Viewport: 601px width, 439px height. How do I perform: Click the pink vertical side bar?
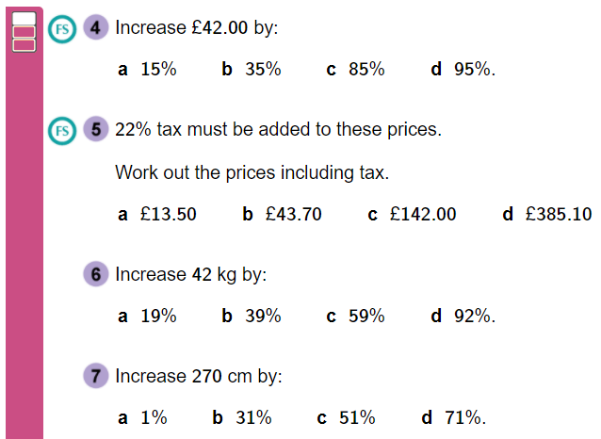[24, 245]
